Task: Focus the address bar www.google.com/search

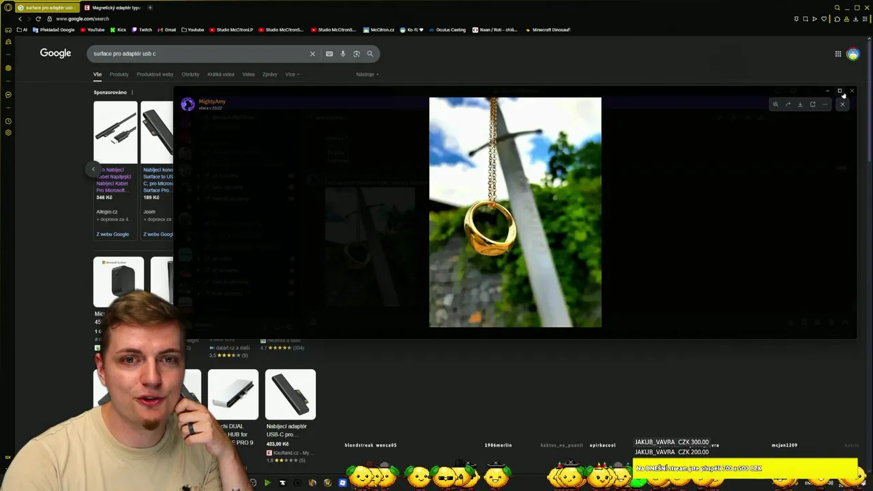Action: [x=82, y=19]
